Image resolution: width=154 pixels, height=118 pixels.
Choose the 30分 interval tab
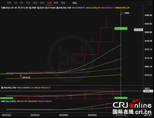(x=35, y=3)
